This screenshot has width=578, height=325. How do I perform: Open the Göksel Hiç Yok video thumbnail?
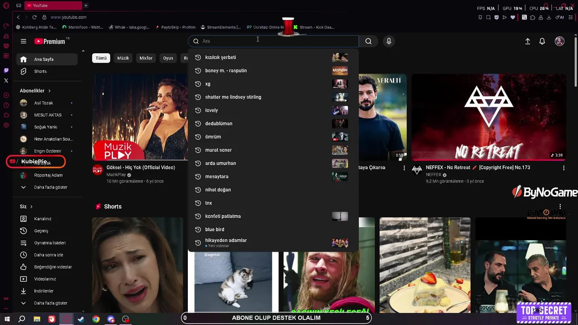pyautogui.click(x=140, y=117)
